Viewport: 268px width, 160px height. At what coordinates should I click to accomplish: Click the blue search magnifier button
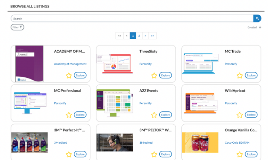point(257,19)
